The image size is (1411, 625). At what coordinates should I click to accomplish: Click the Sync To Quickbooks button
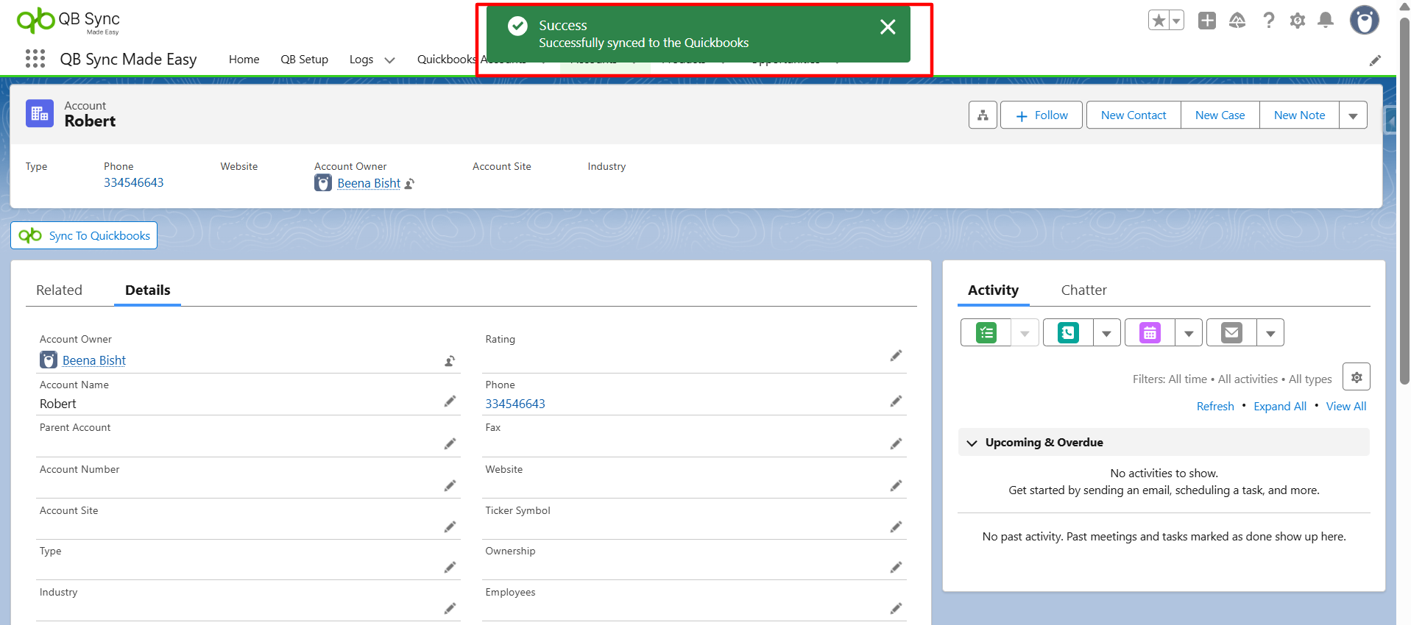[84, 235]
